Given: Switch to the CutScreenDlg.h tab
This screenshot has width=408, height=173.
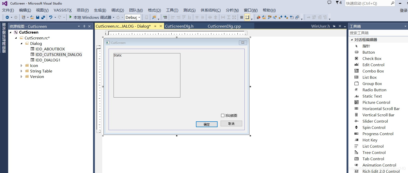Looking at the screenshot, I should click(179, 26).
